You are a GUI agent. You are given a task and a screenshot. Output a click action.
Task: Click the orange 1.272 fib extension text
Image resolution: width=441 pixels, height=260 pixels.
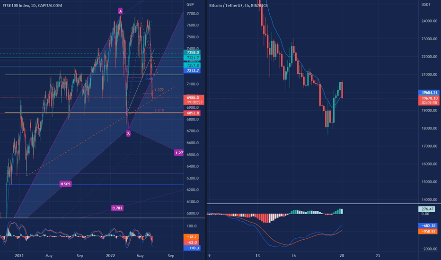(159, 90)
